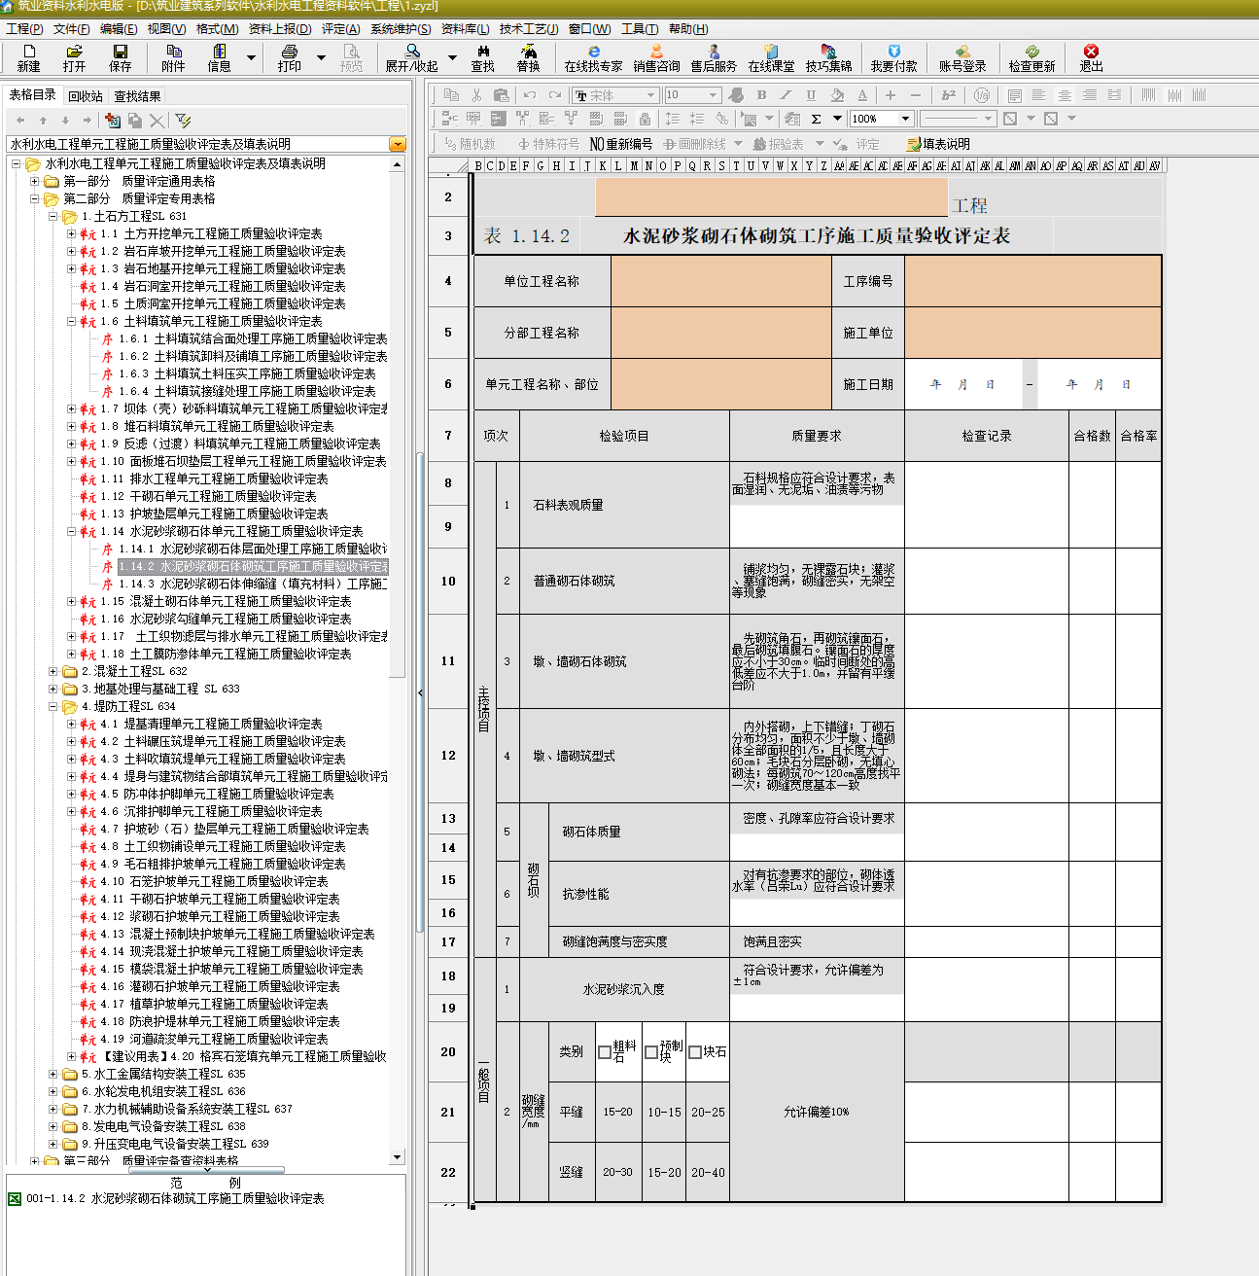The width and height of the screenshot is (1259, 1276).
Task: Check the 粗料石 checkbox
Action: tap(605, 1052)
